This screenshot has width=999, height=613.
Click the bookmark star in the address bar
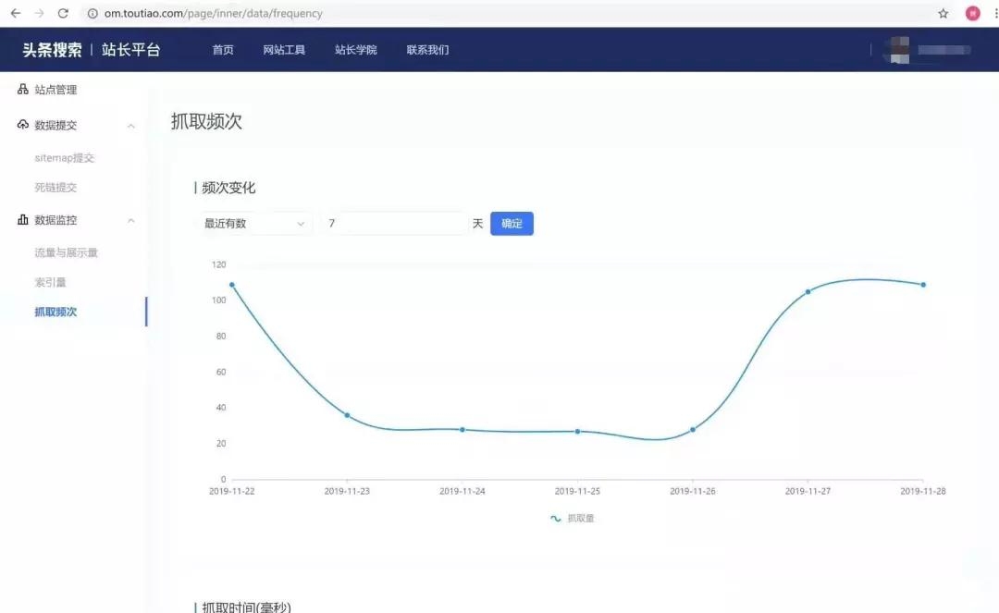943,13
